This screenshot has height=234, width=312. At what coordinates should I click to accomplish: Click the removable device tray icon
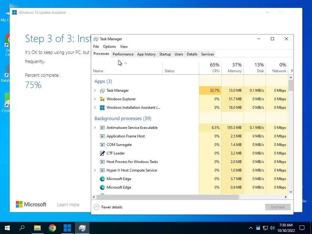point(258,228)
